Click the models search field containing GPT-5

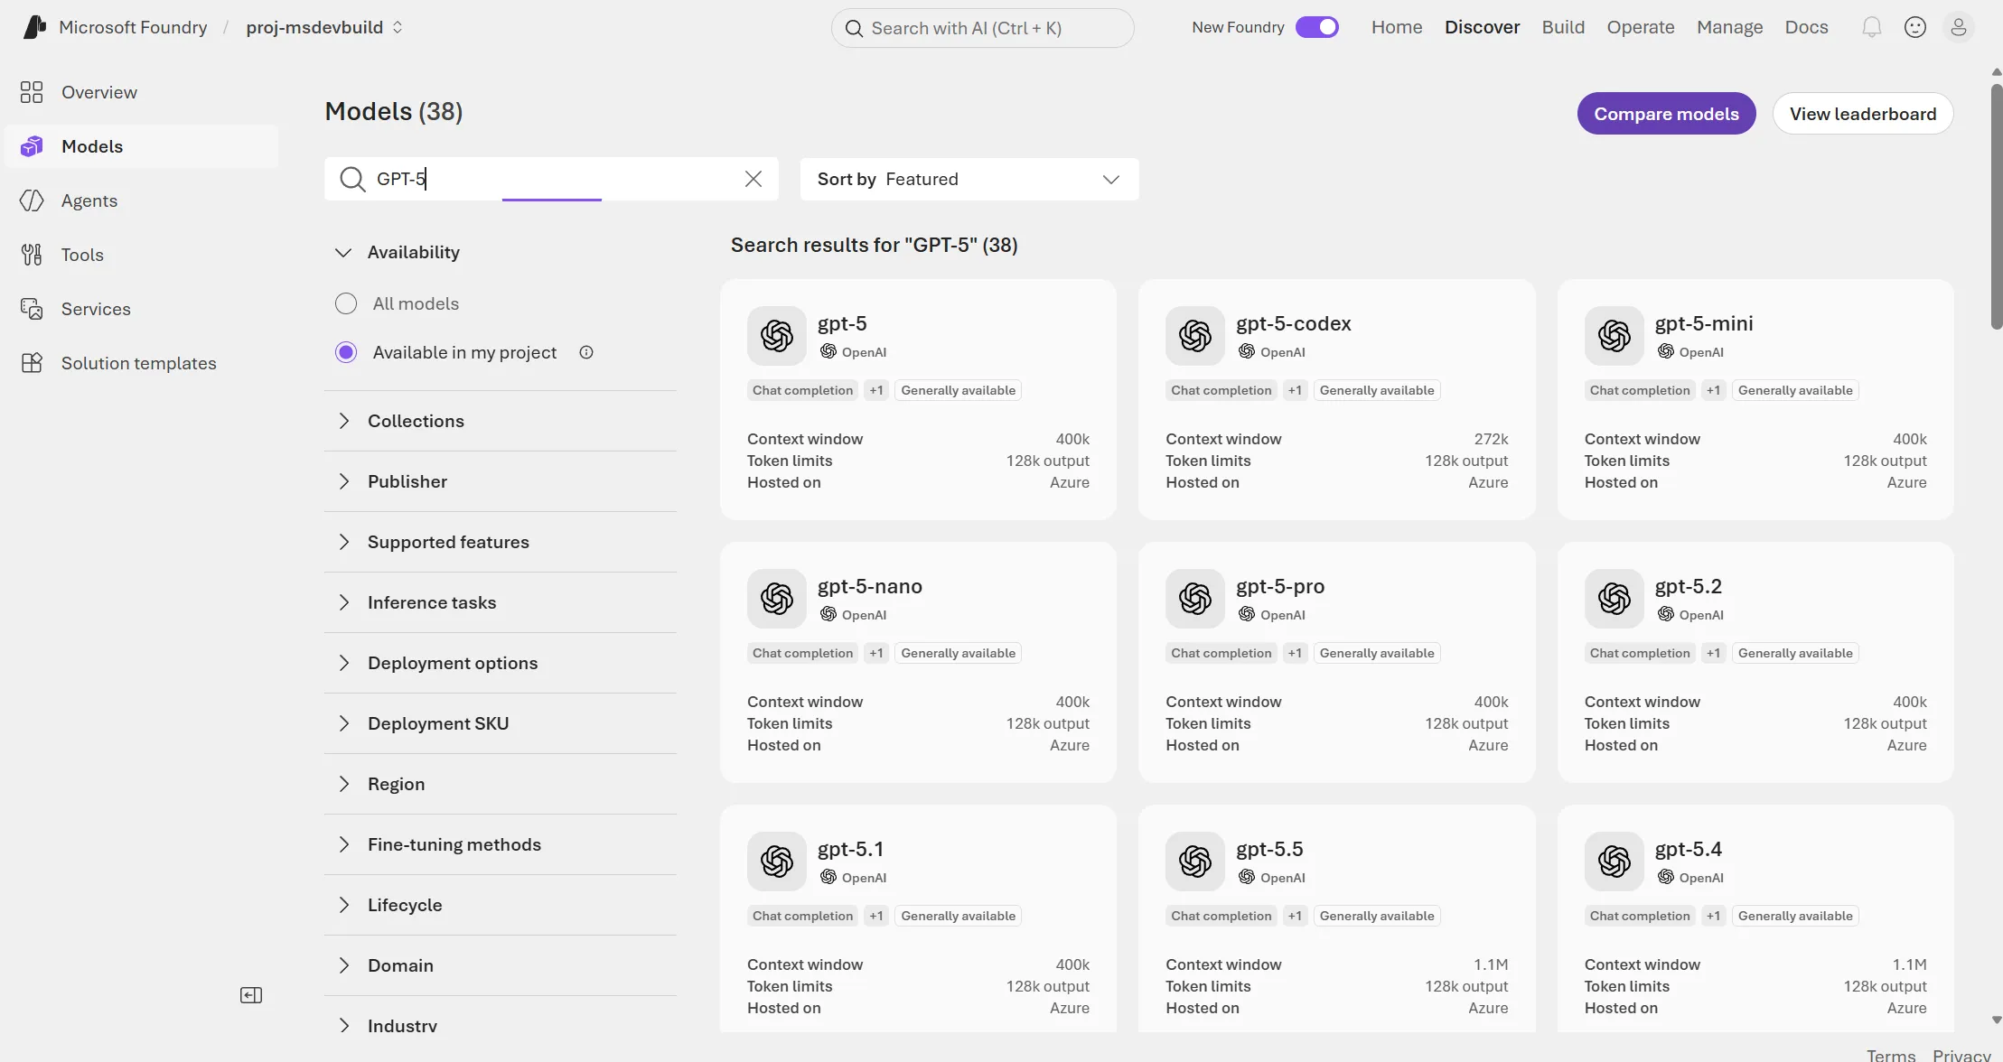click(x=551, y=179)
